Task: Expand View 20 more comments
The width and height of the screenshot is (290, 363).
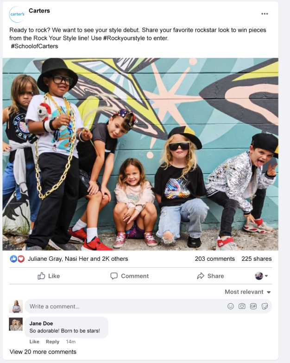Action: pyautogui.click(x=43, y=352)
